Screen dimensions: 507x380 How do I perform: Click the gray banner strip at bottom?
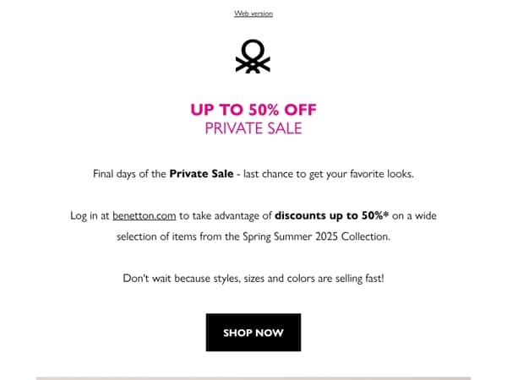point(253,378)
